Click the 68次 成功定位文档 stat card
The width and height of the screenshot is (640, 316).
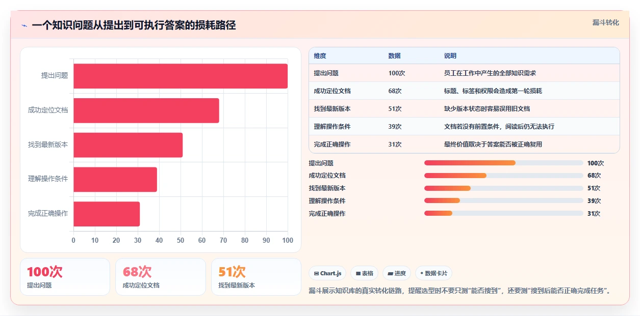point(161,277)
